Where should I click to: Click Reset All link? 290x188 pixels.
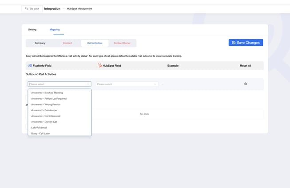click(x=246, y=66)
